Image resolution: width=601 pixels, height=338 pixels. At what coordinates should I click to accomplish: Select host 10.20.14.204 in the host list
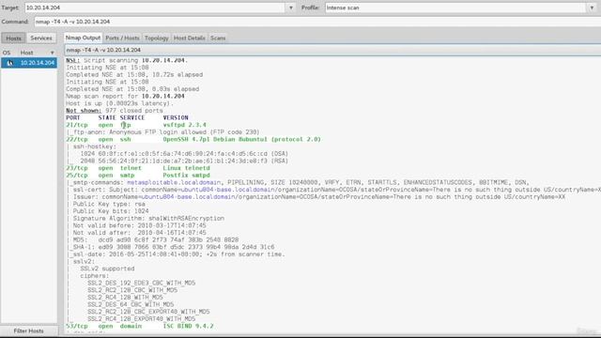[x=29, y=63]
